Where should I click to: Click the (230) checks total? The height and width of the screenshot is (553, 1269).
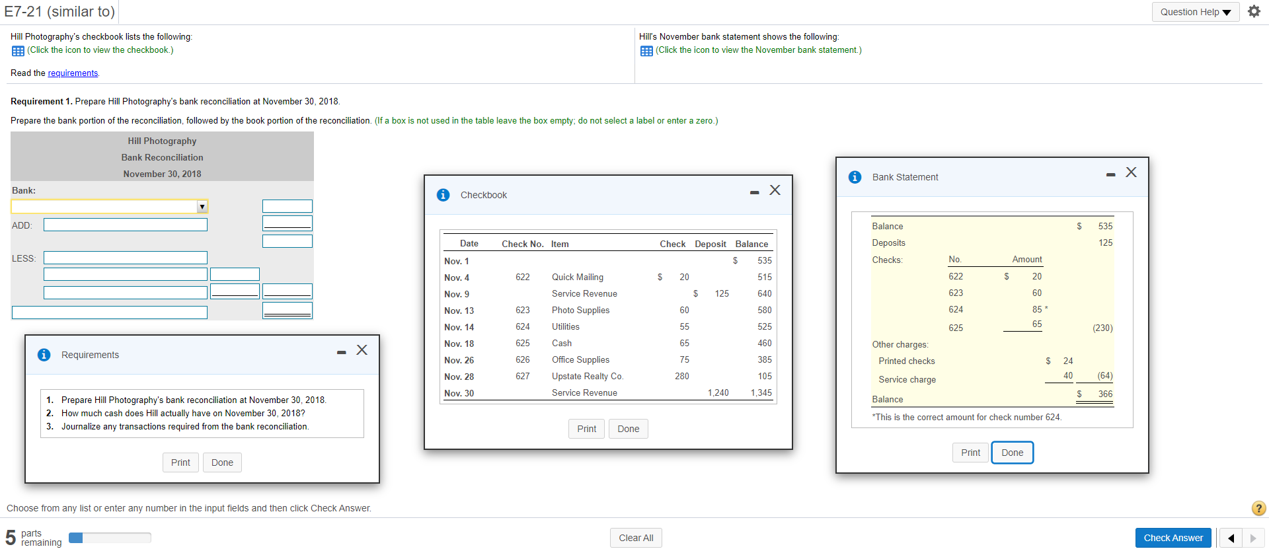pyautogui.click(x=1103, y=328)
